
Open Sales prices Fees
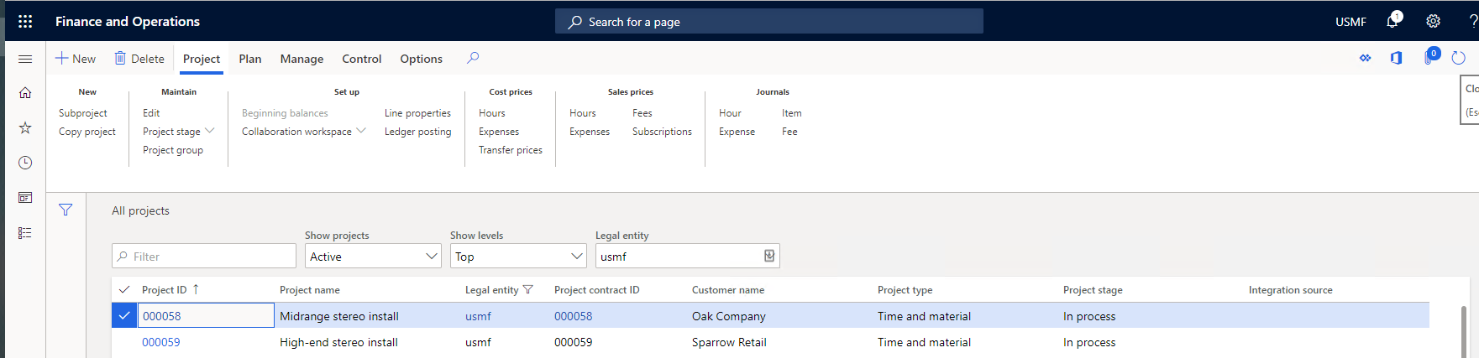(642, 113)
